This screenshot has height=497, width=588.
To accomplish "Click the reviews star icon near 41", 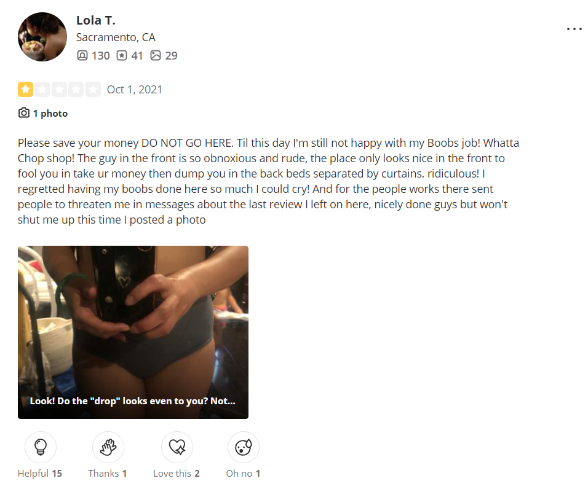I will [x=122, y=55].
